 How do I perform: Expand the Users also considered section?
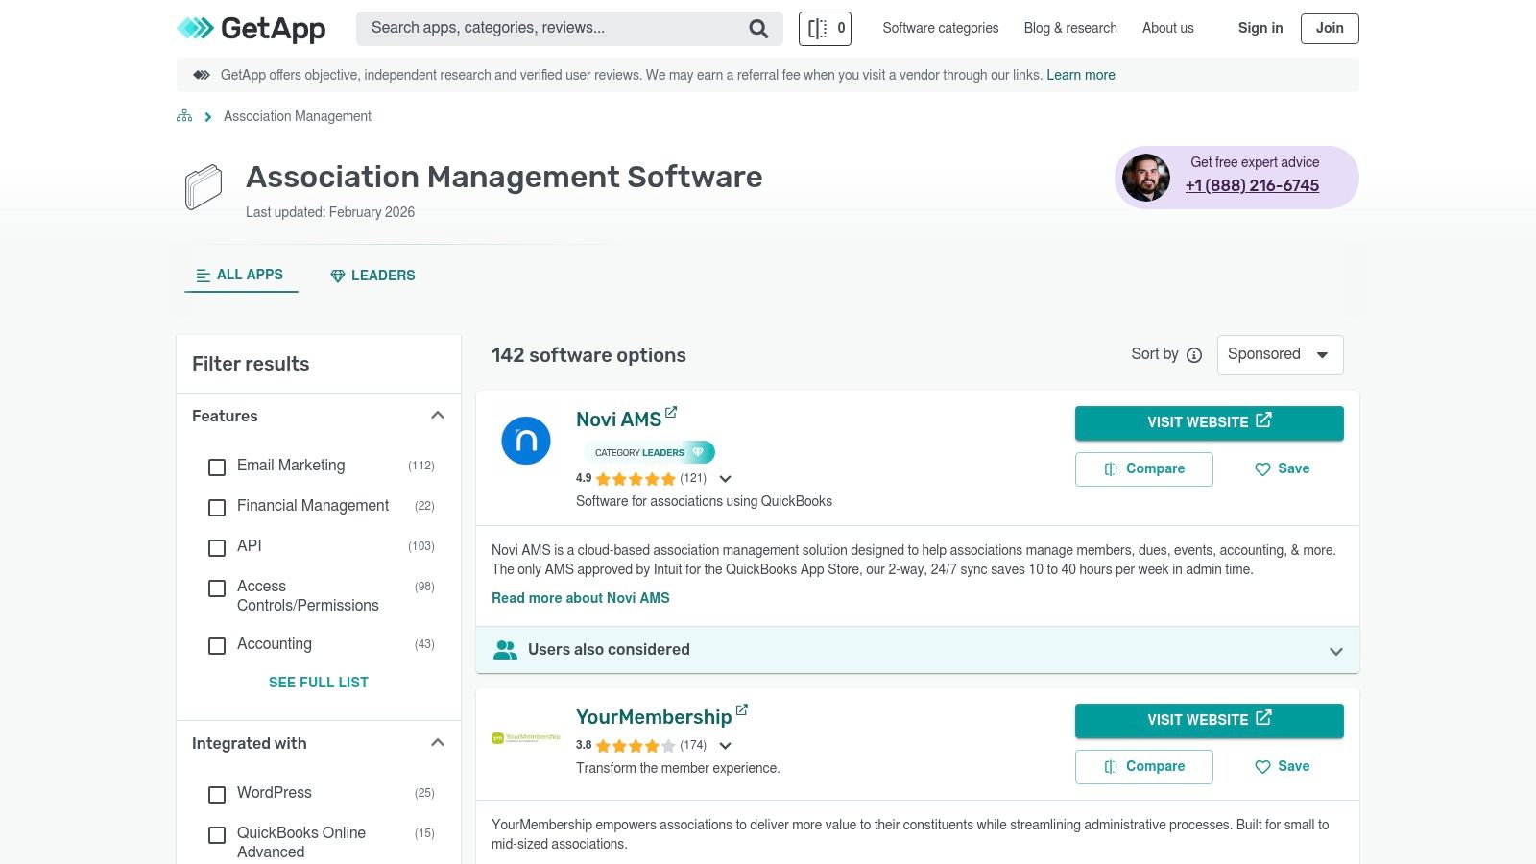(1334, 650)
